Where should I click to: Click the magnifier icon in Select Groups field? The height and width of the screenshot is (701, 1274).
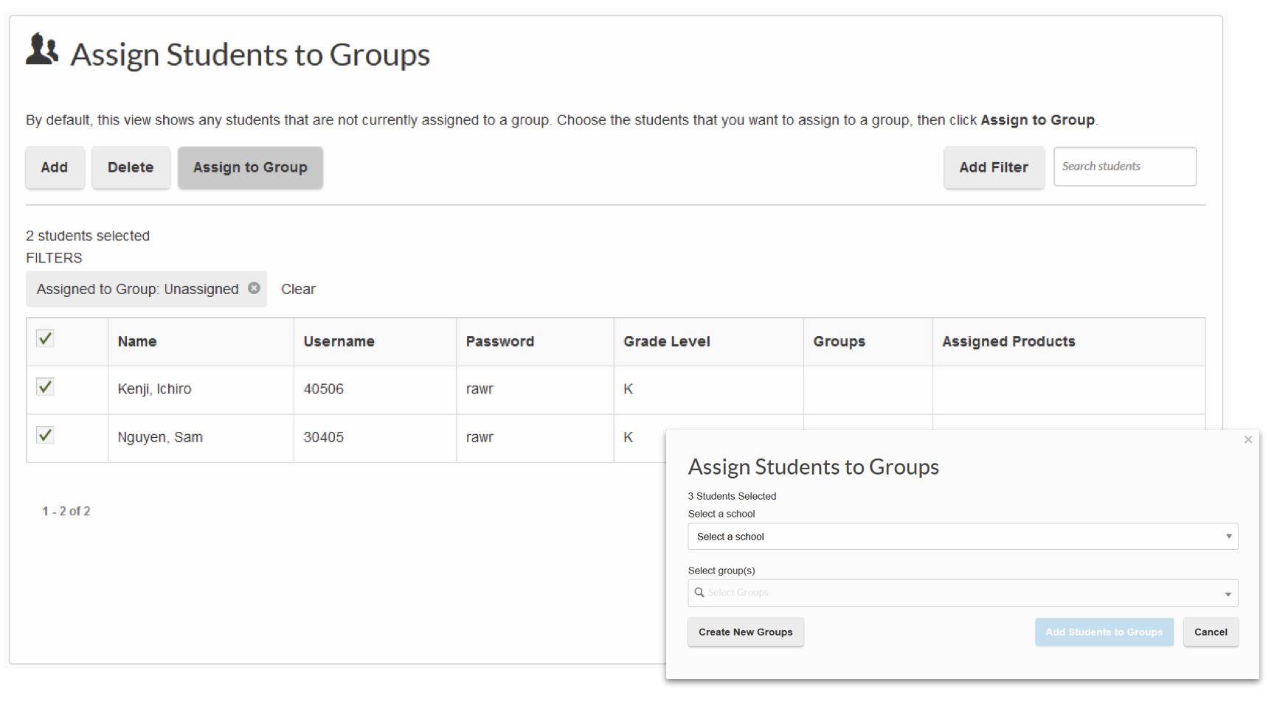[699, 593]
